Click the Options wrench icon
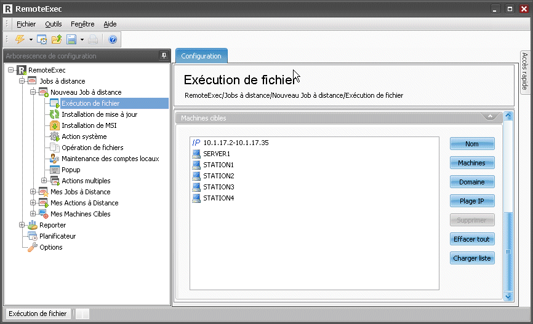Screen dimensions: 533x324 point(33,247)
